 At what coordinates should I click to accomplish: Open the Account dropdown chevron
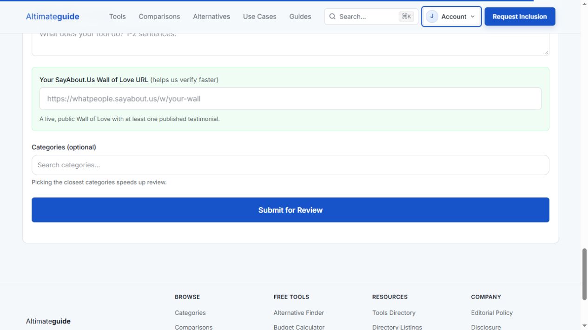pyautogui.click(x=473, y=17)
